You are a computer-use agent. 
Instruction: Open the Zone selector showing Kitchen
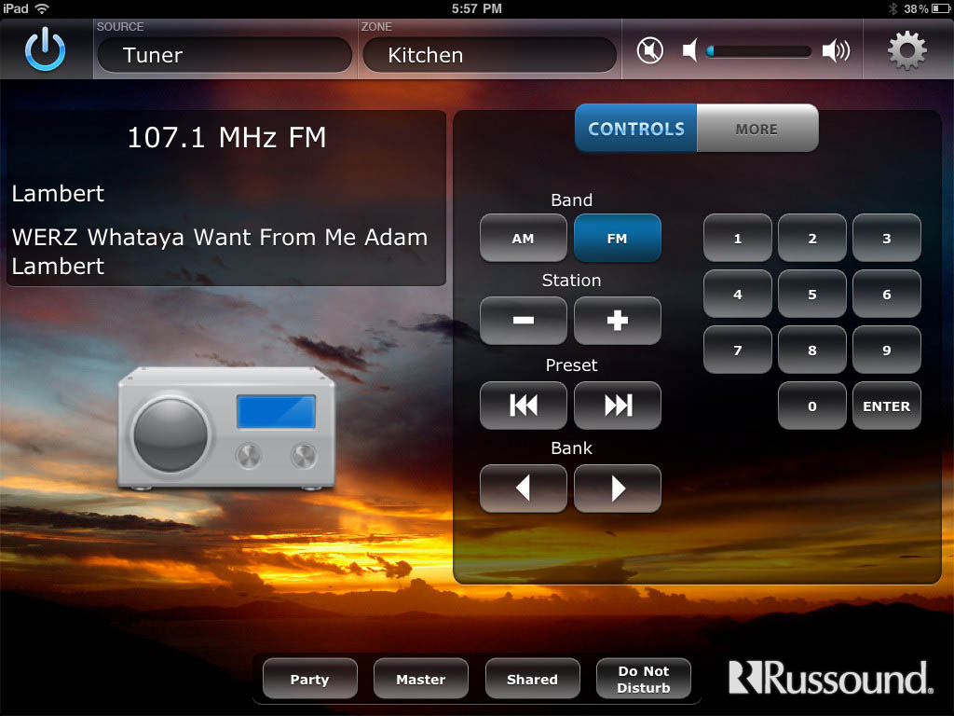(x=488, y=55)
